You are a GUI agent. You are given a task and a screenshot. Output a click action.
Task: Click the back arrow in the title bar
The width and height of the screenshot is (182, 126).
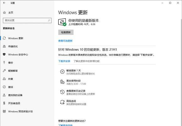pos(4,3)
